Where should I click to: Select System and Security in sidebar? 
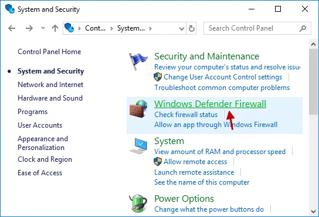(50, 71)
